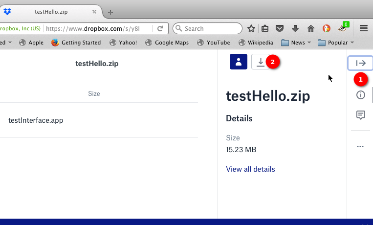373x225 pixels.
Task: Collapse the sidebar with the arrow icon
Action: coord(361,63)
